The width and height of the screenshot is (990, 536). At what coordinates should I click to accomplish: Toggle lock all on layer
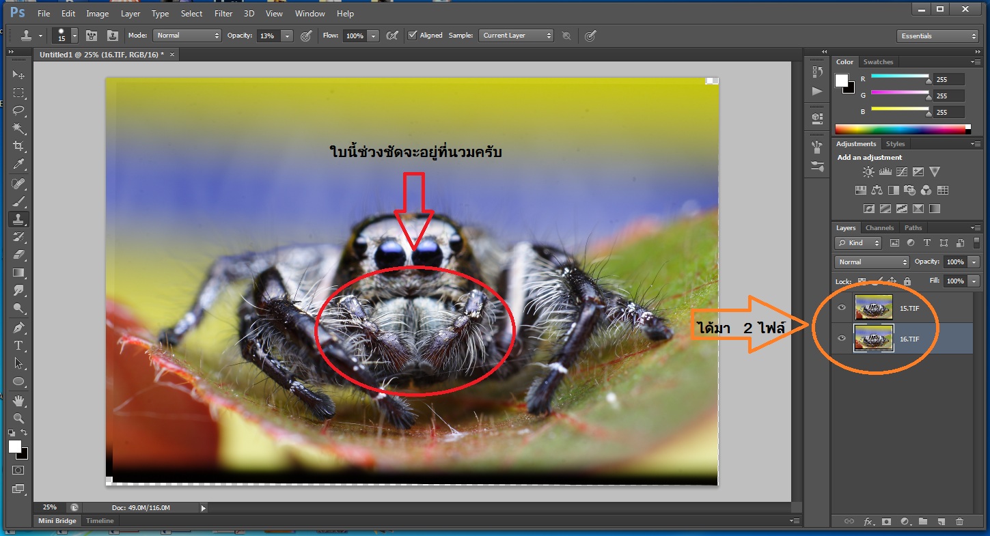(x=907, y=281)
